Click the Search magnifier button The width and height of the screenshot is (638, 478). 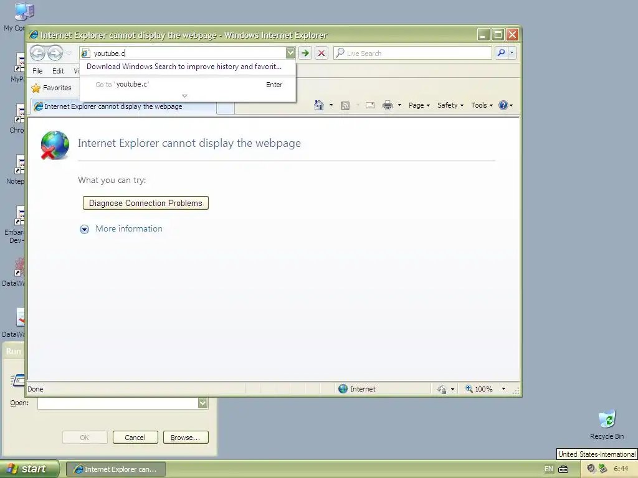pyautogui.click(x=502, y=53)
